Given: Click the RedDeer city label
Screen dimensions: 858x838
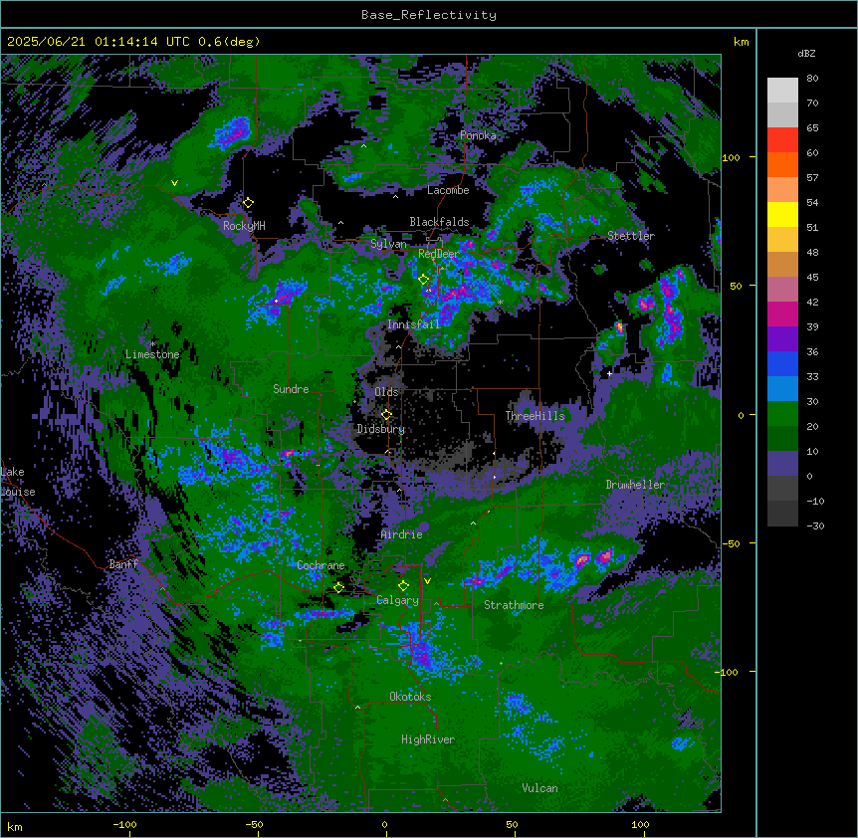Looking at the screenshot, I should pos(438,254).
